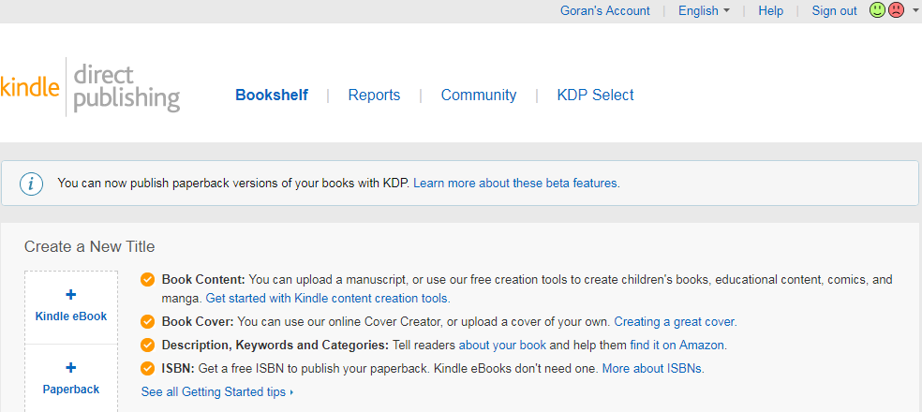Screen dimensions: 922x412
Task: Click the checkmark icon next to Book Cover
Action: click(148, 322)
